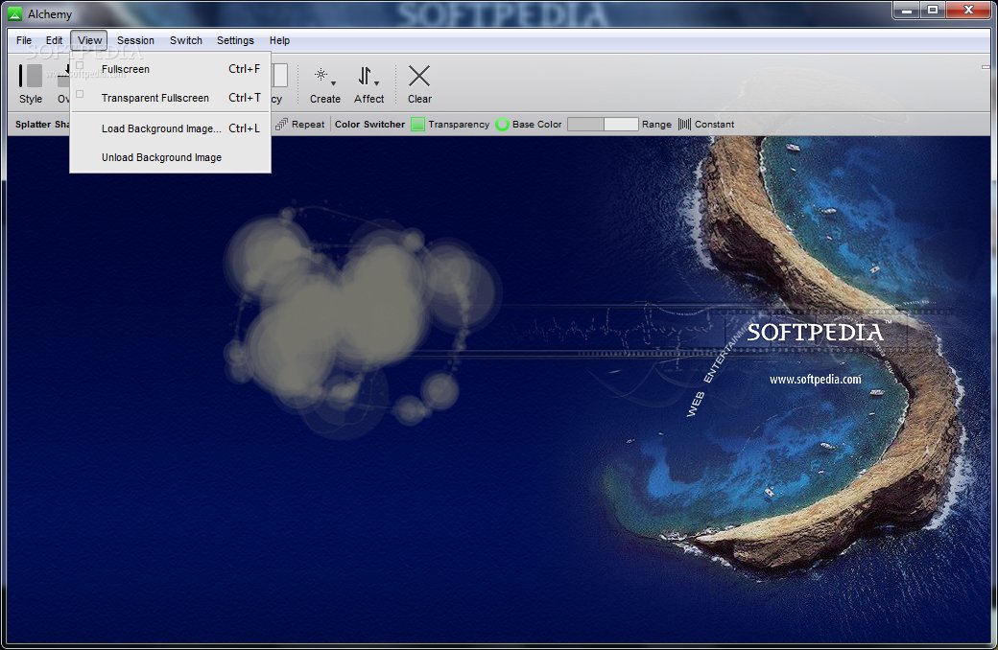Click the Color Switcher label
The image size is (998, 650).
click(369, 124)
